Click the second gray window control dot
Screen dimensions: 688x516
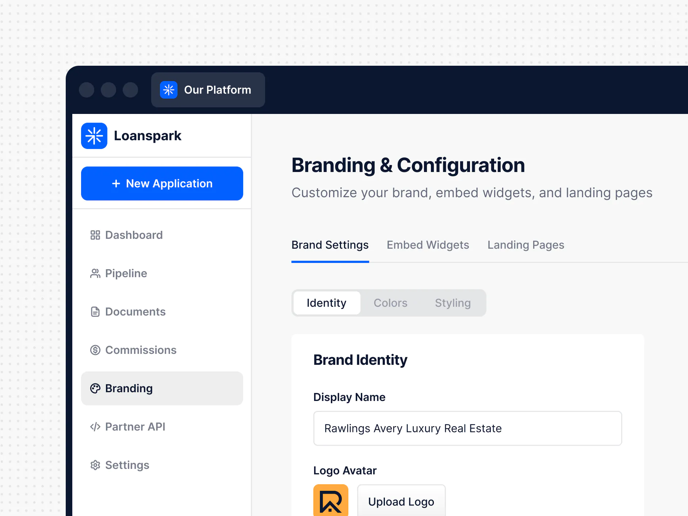[108, 90]
